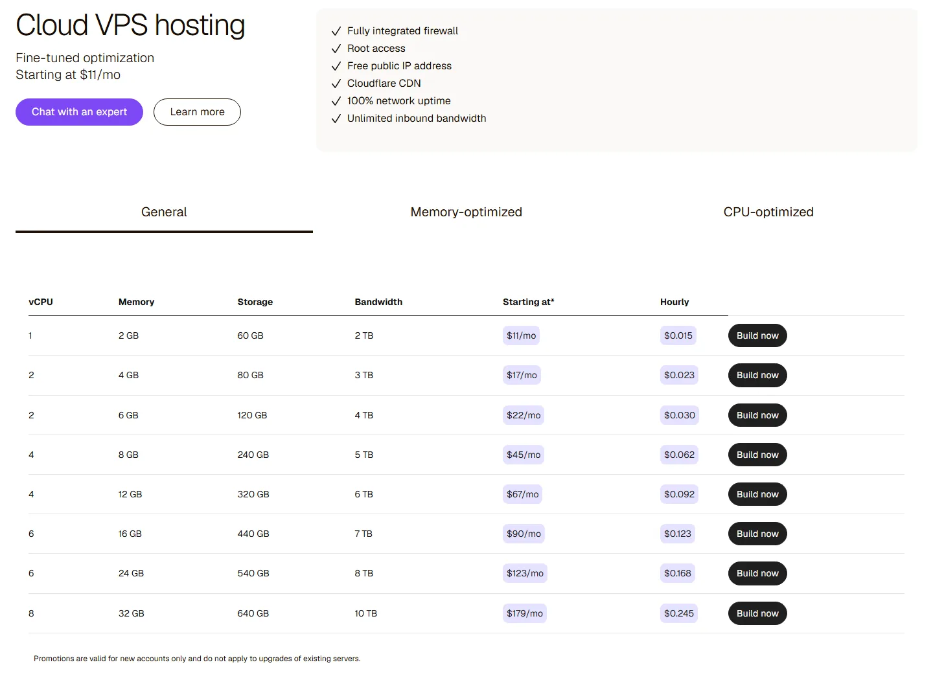The image size is (933, 680).
Task: Open the Learn more link
Action: pyautogui.click(x=197, y=112)
